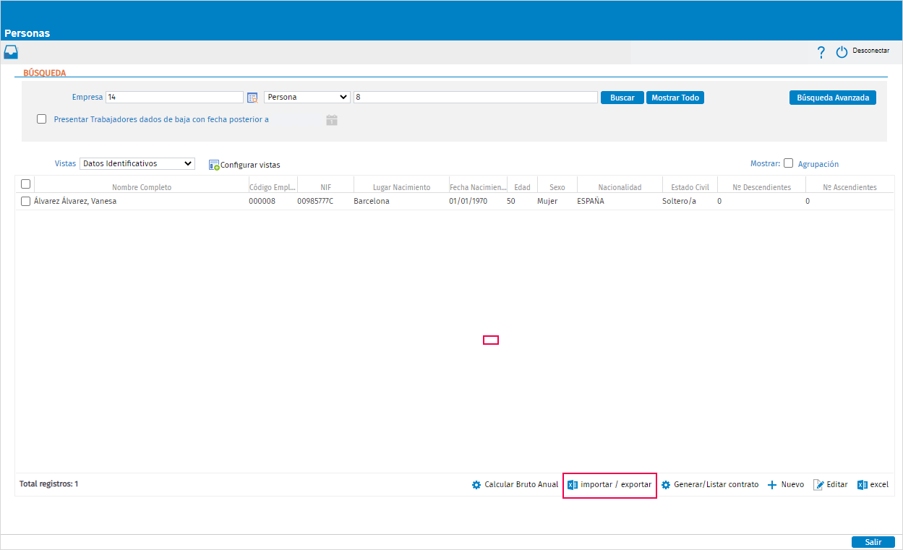Image resolution: width=903 pixels, height=550 pixels.
Task: Click the Nuevo plus icon
Action: tap(772, 485)
